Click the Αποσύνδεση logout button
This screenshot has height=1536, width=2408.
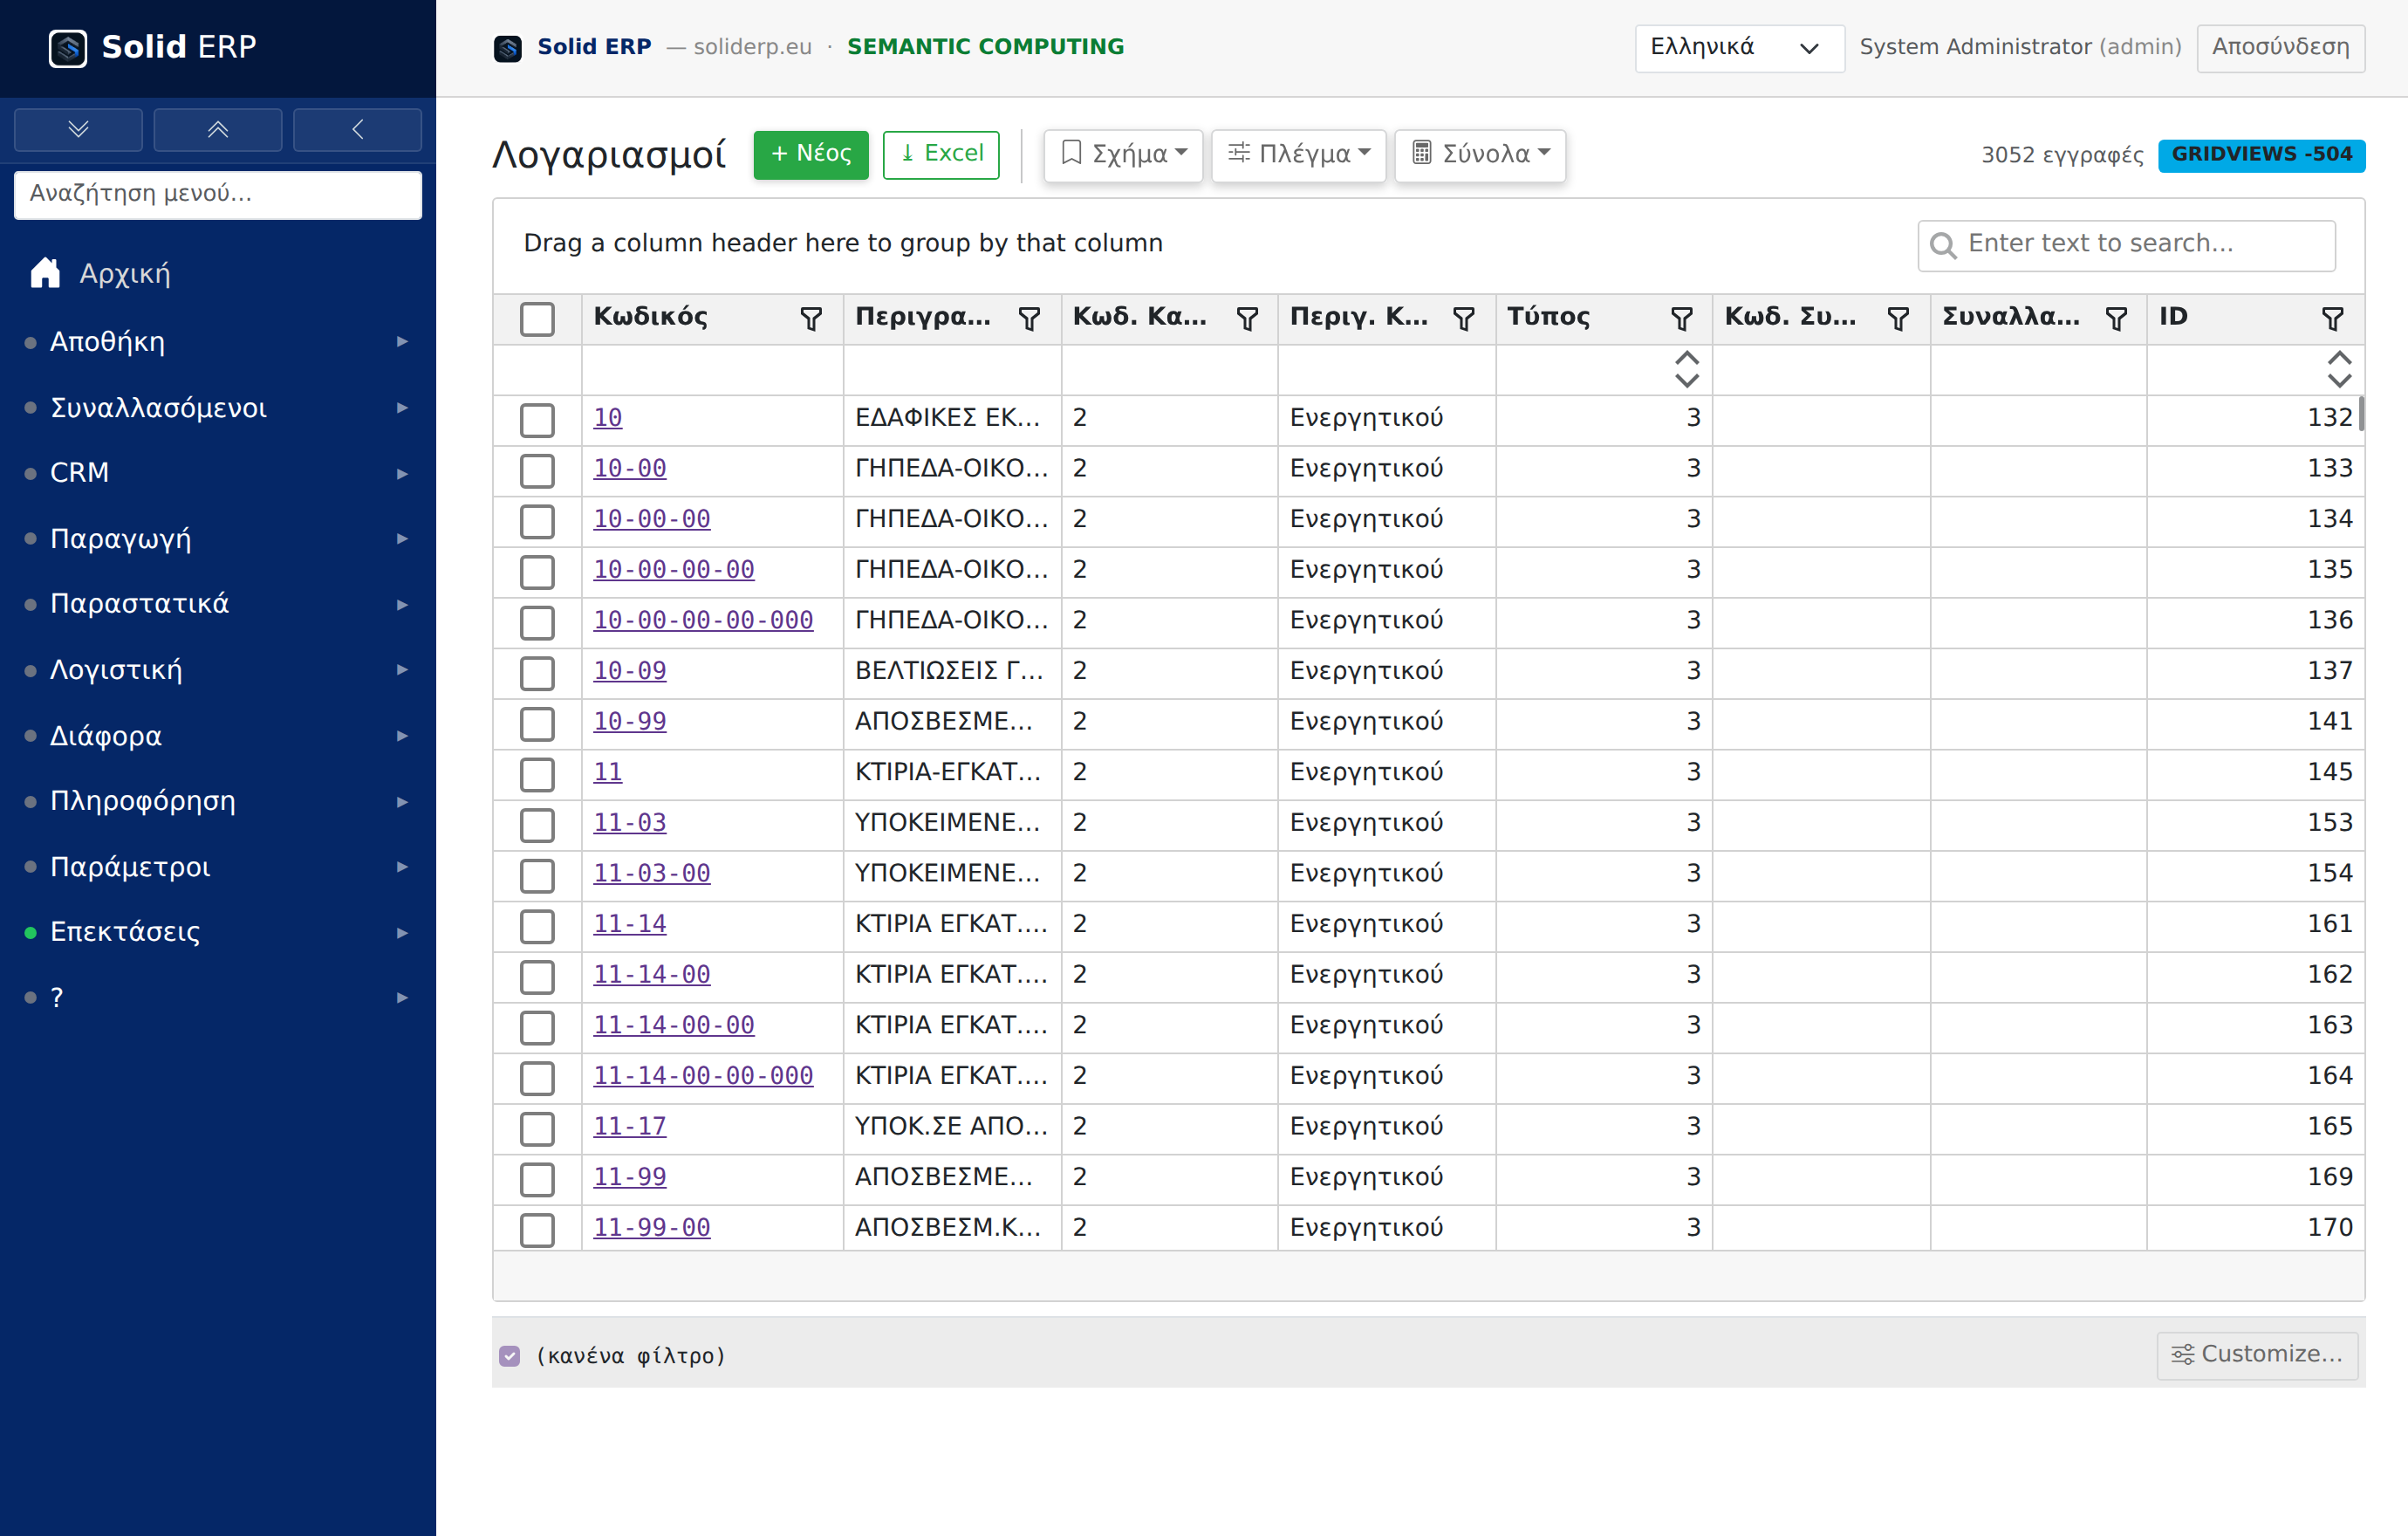click(x=2280, y=48)
